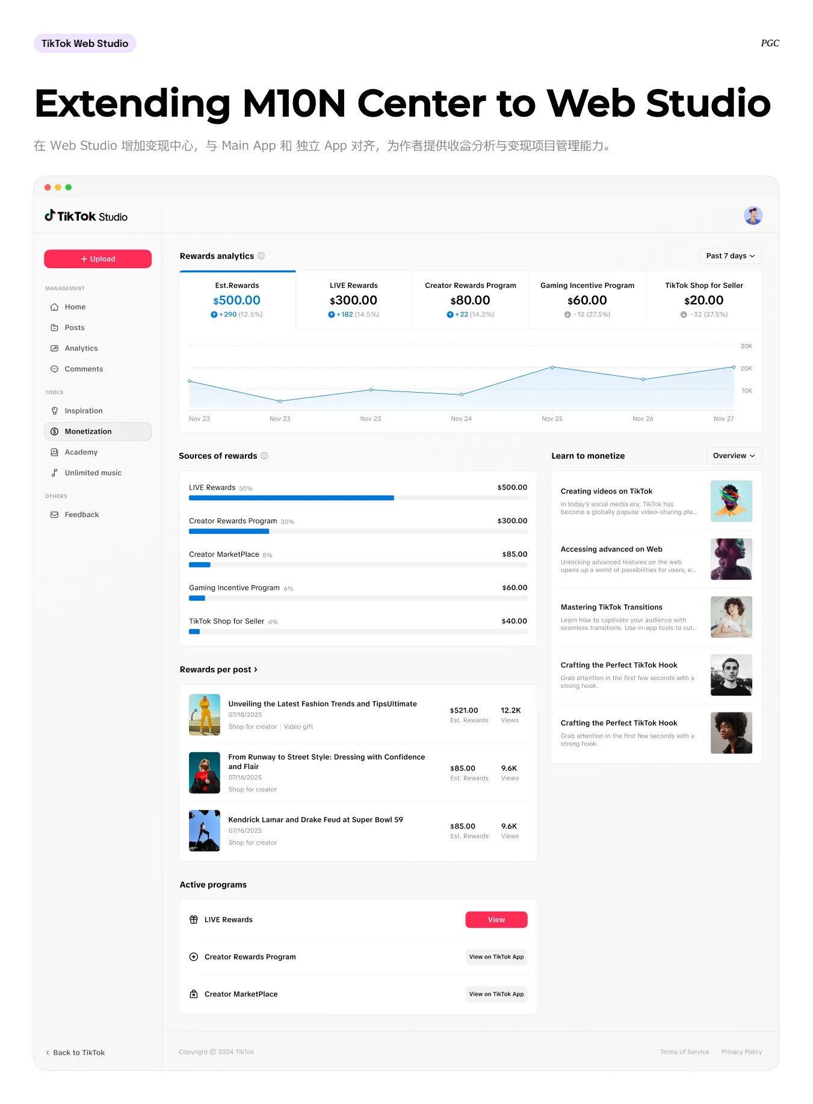This screenshot has height=1104, width=813.
Task: Click the red View button for LIVE Rewards
Action: [496, 919]
